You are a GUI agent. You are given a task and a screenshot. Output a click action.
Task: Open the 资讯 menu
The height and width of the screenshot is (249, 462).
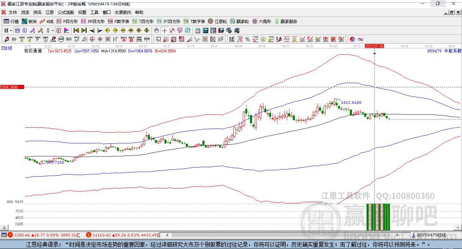coord(37,12)
